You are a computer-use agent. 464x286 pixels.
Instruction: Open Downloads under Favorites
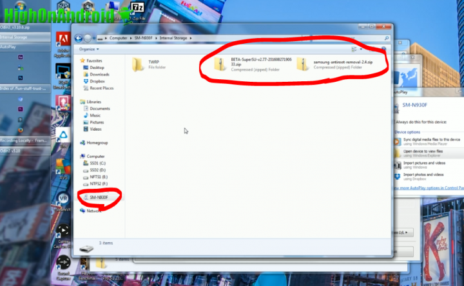pyautogui.click(x=97, y=74)
